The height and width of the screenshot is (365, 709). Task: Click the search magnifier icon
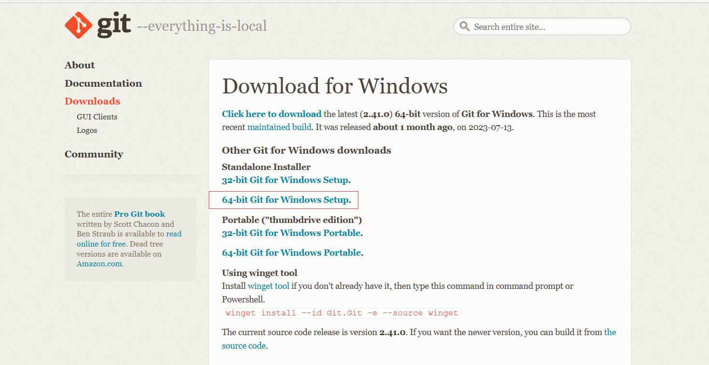coord(464,26)
